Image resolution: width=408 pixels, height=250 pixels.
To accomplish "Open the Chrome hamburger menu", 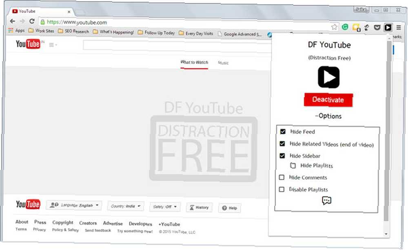I will [x=399, y=27].
